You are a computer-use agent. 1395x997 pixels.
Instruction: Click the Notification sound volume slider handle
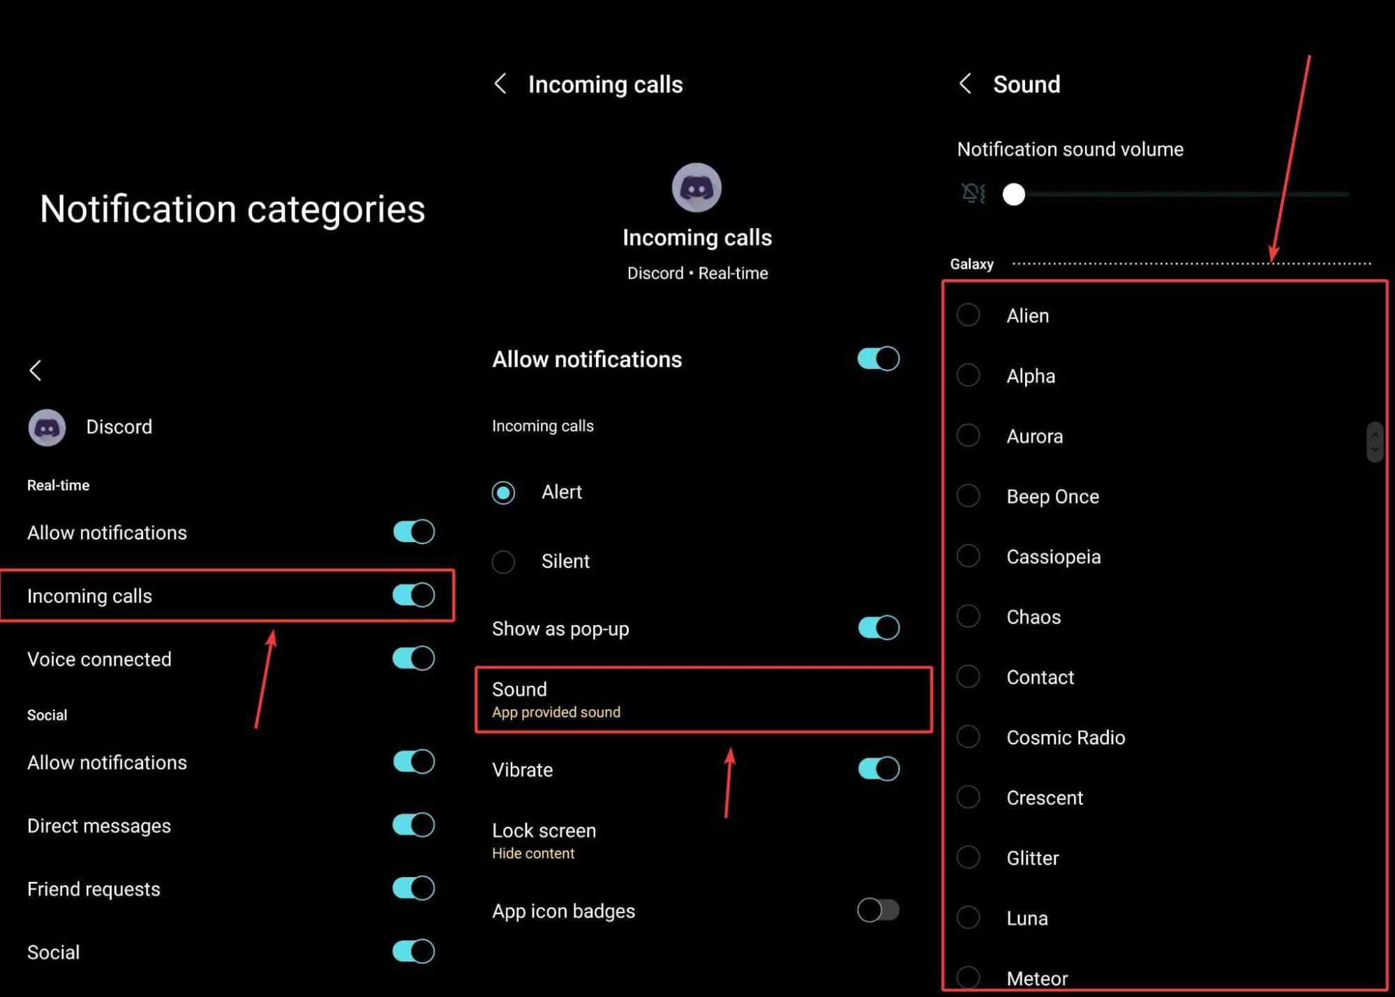1013,194
